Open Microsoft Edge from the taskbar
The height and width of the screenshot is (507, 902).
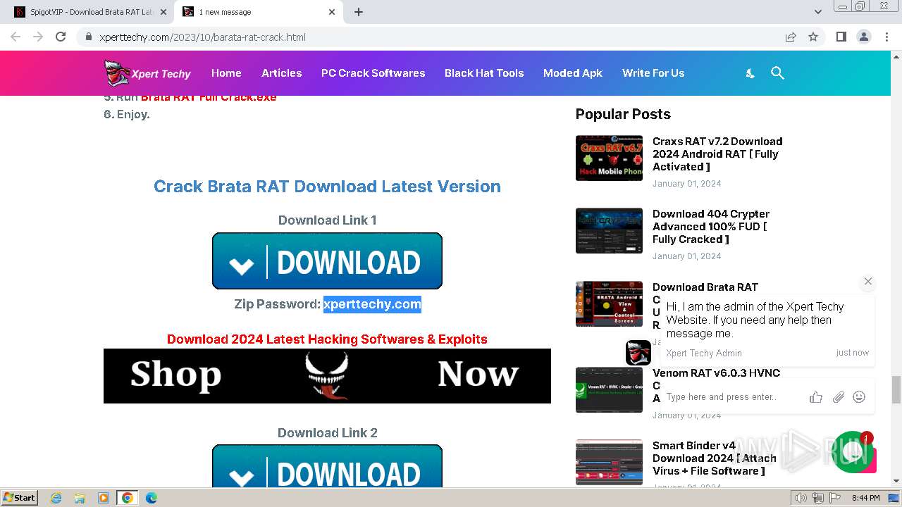pyautogui.click(x=151, y=498)
